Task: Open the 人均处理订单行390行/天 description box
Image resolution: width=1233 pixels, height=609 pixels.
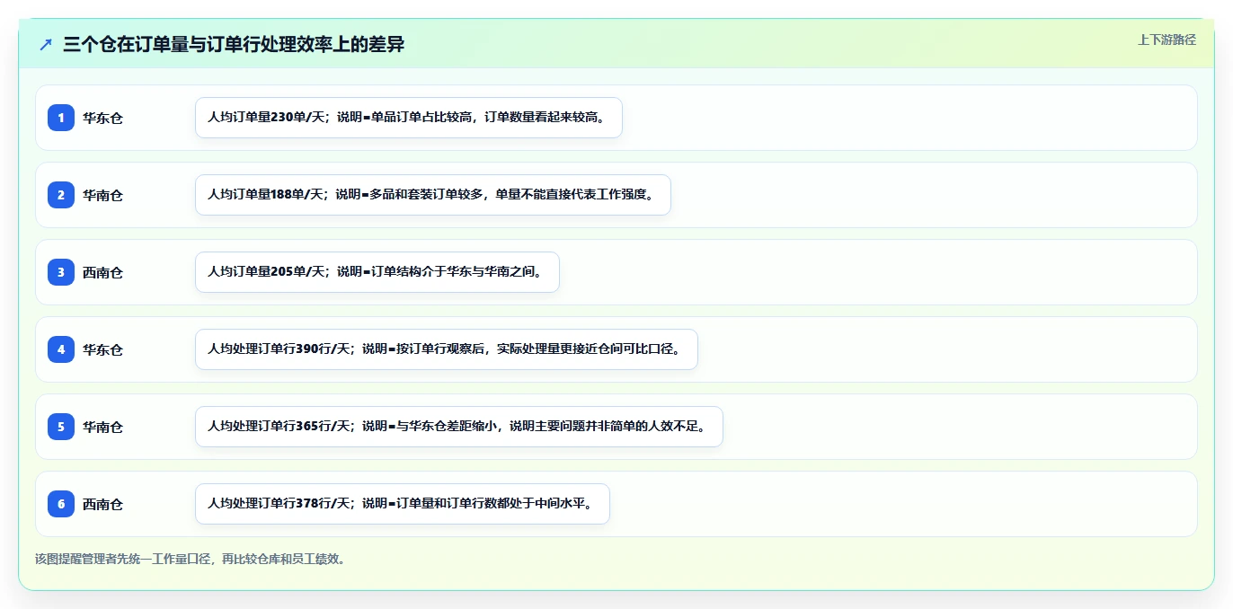Action: pyautogui.click(x=447, y=349)
